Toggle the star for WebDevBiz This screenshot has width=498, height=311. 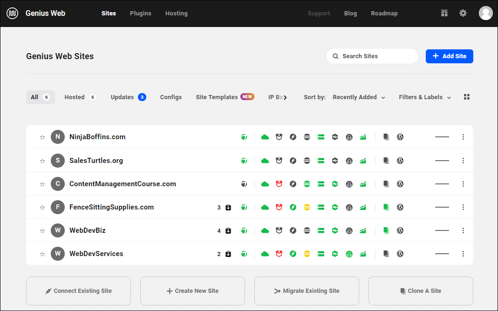point(42,231)
